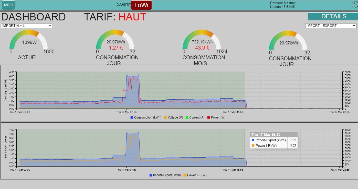This screenshot has height=189, width=358.
Task: Toggle Import-Export (kWh) legend entry
Action: (165, 175)
